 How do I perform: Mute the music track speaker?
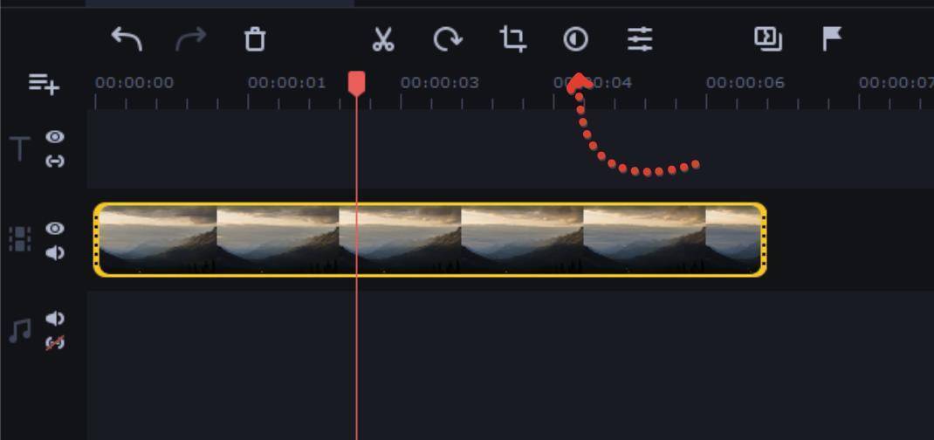click(55, 319)
